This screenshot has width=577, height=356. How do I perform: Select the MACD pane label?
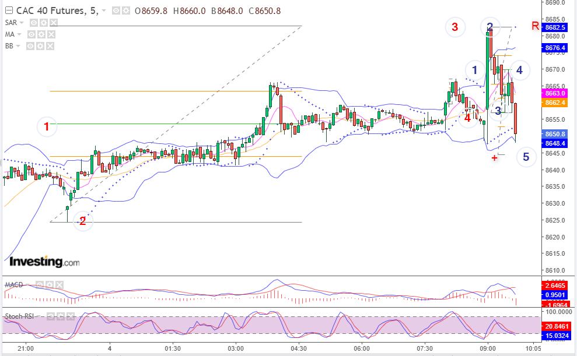pos(14,285)
